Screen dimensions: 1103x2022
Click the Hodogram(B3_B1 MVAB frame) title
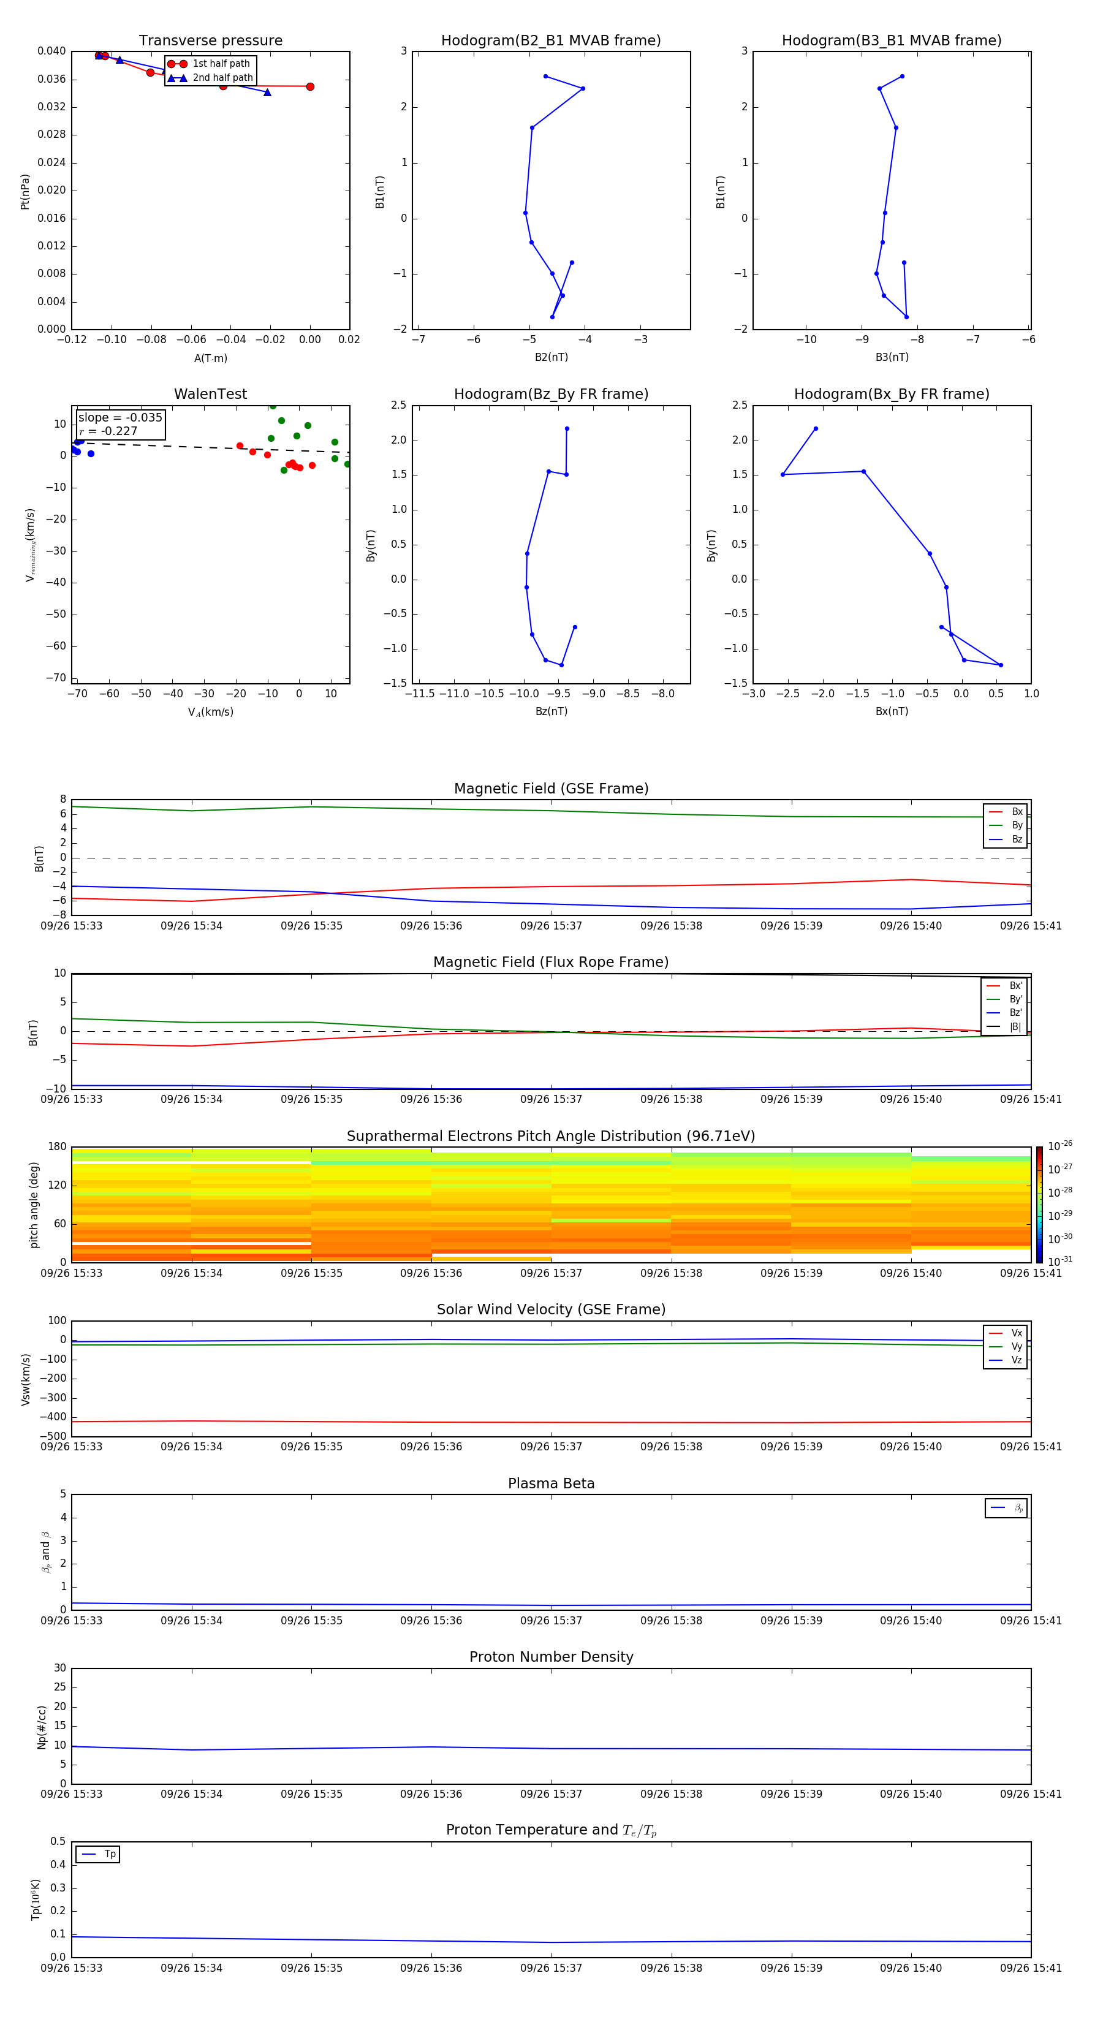pyautogui.click(x=892, y=41)
